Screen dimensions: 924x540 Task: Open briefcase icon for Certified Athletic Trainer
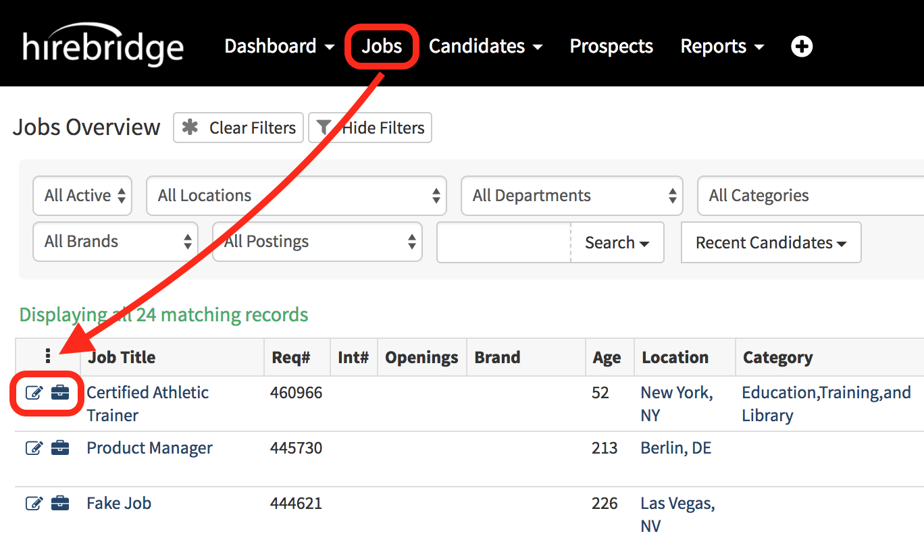[60, 392]
